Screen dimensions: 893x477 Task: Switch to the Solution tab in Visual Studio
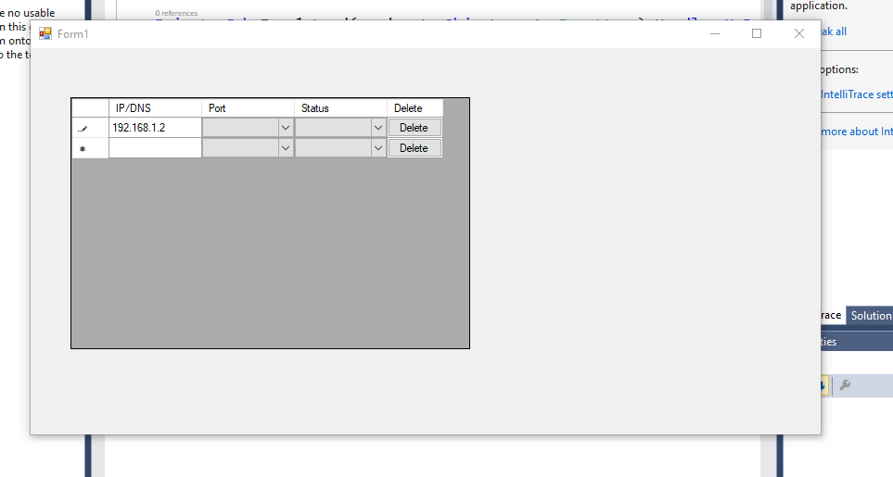[870, 316]
